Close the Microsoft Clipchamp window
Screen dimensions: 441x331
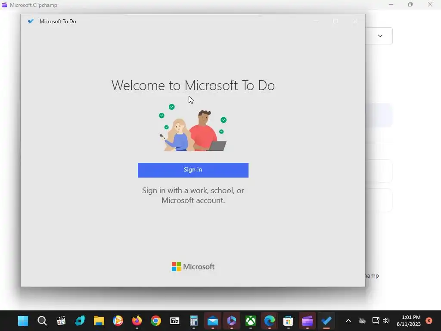(430, 4)
